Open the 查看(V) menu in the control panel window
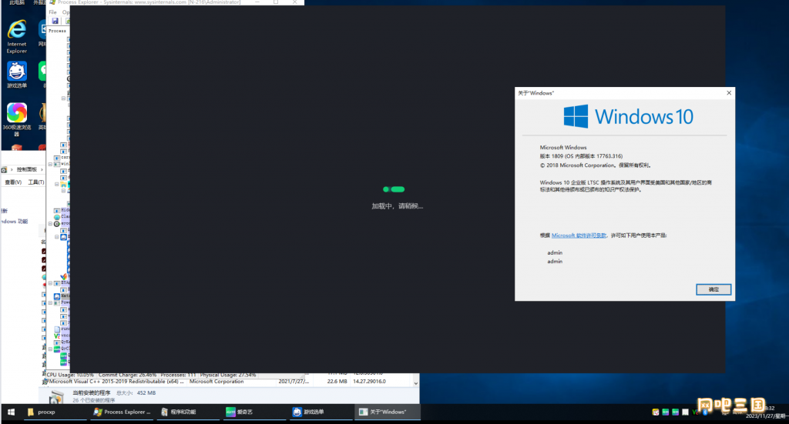Screen dimensions: 789x424 (x=14, y=182)
